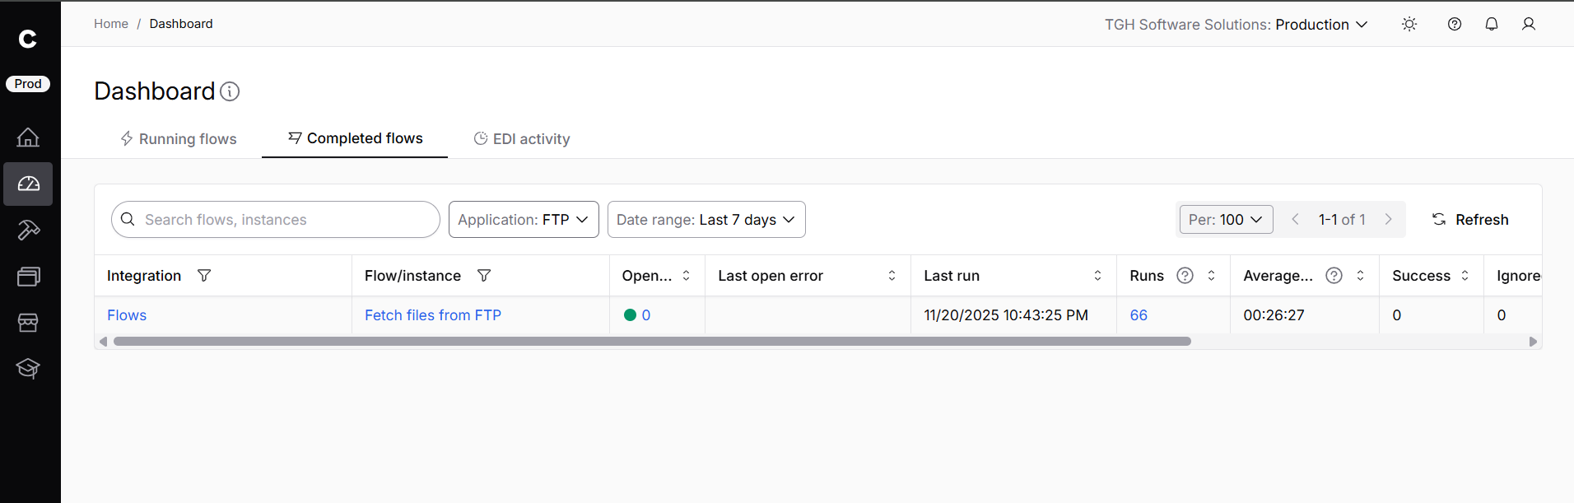The image size is (1574, 503).
Task: Expand the Application: FTP dropdown
Action: click(524, 220)
